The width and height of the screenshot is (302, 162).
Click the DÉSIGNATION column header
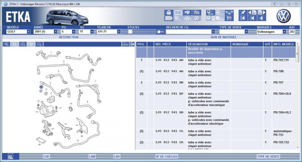click(209, 44)
